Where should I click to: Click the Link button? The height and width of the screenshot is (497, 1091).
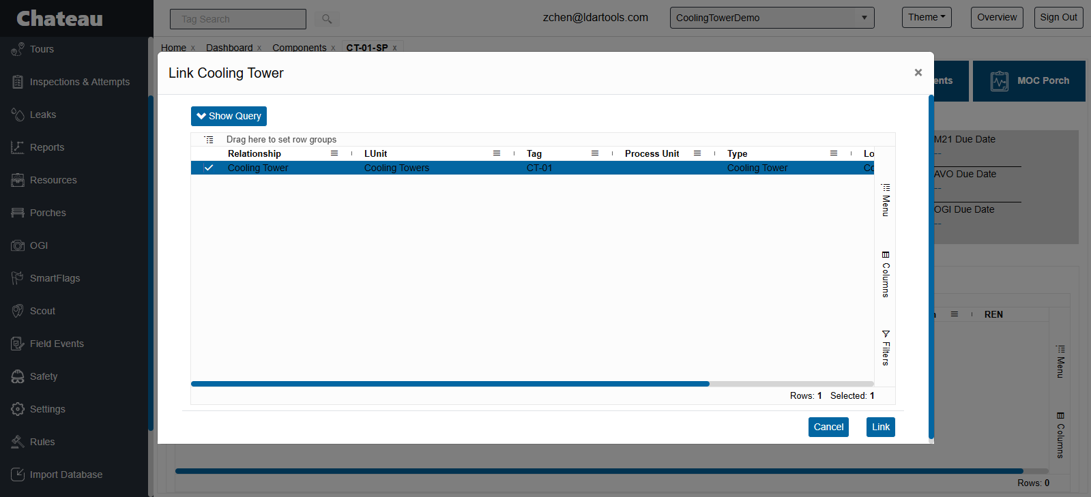[880, 427]
